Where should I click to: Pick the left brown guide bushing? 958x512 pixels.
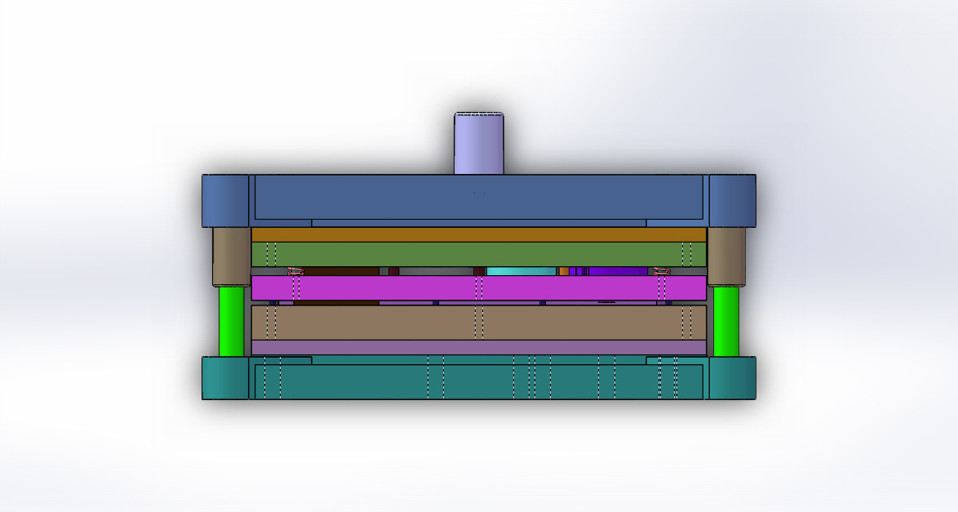pos(232,257)
